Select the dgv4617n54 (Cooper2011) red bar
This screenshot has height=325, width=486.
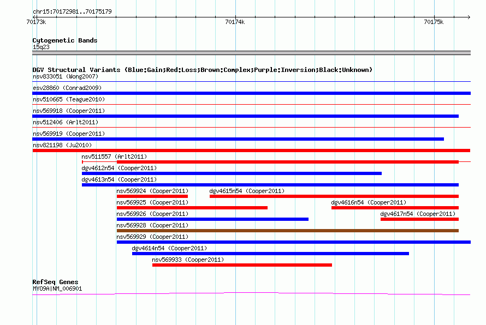click(420, 219)
